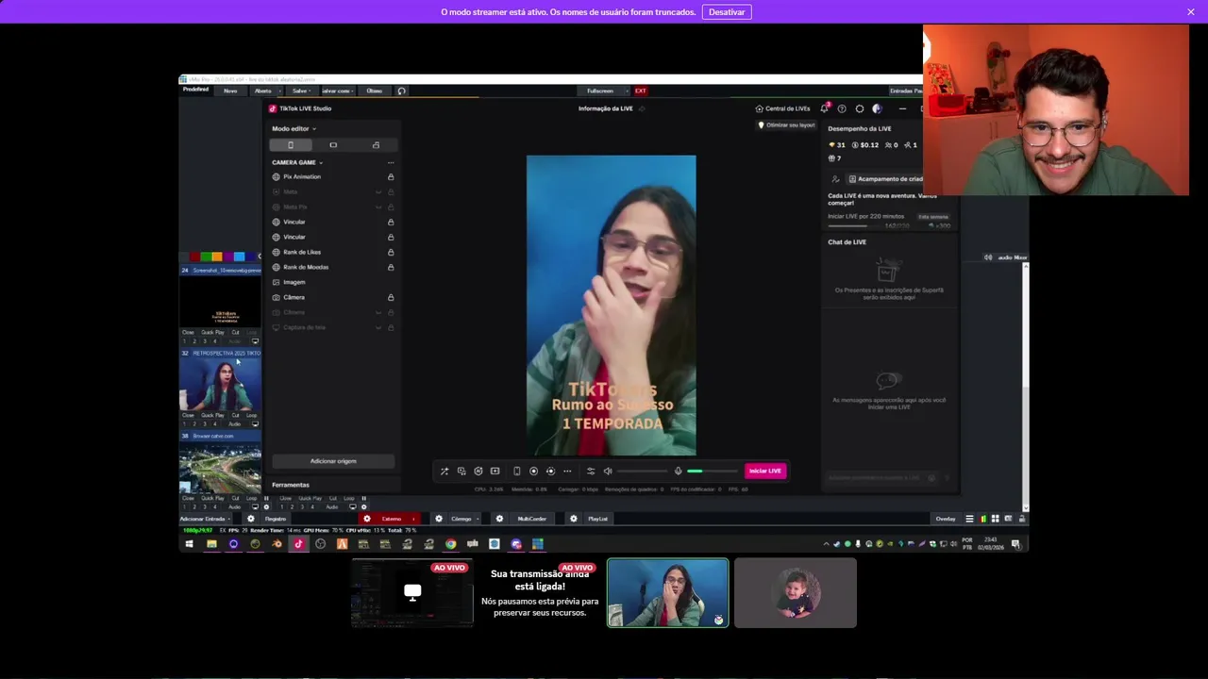Open the help question mark icon

click(x=842, y=108)
